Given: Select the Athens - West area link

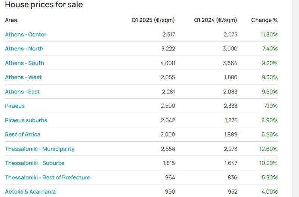Looking at the screenshot, I should point(23,77).
